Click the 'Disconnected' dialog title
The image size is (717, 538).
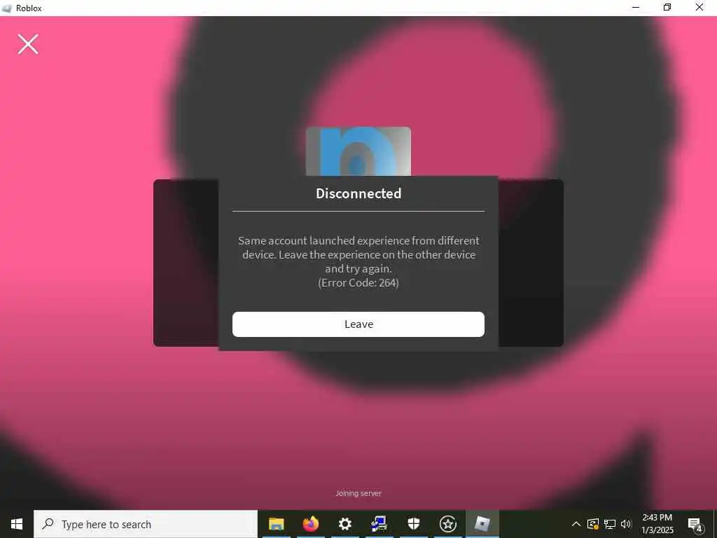click(x=358, y=193)
